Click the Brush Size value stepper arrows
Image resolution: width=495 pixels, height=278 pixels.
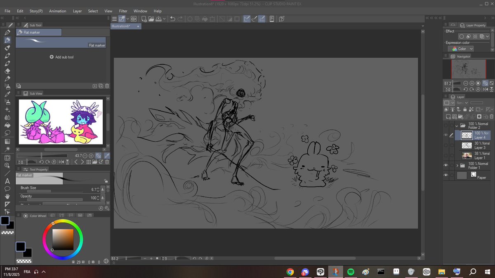click(97, 189)
